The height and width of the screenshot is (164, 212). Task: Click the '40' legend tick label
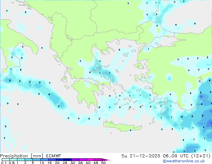pos(88,163)
